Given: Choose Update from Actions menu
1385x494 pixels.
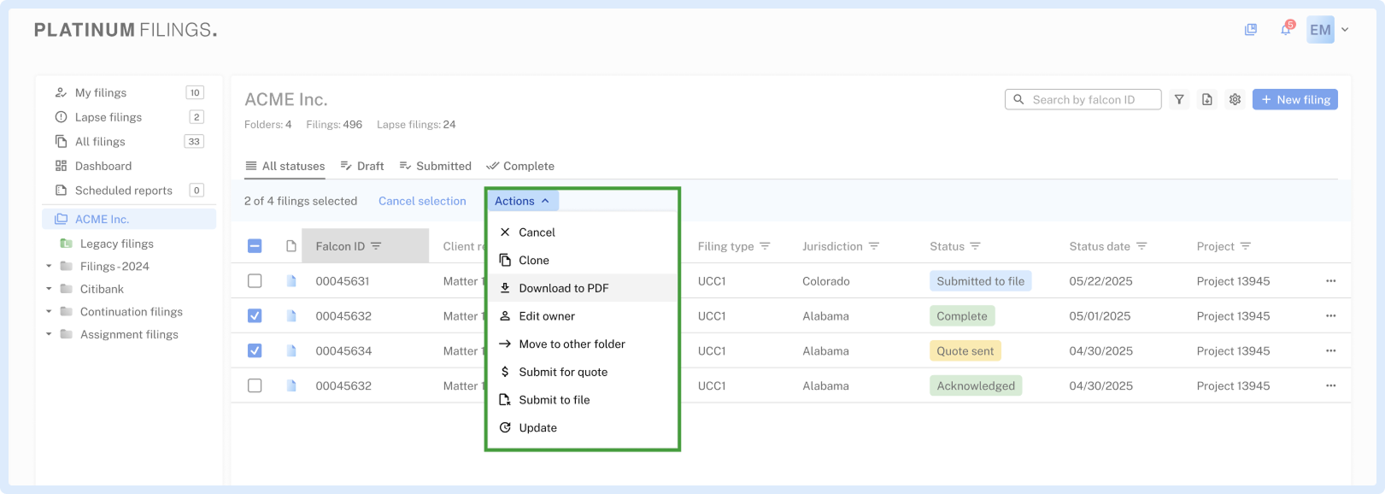Looking at the screenshot, I should pyautogui.click(x=582, y=427).
